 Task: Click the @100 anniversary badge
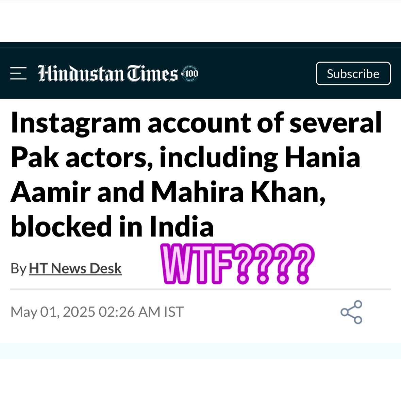[x=189, y=73]
